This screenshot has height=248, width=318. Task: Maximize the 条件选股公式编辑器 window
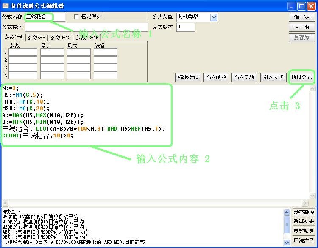pos(301,6)
